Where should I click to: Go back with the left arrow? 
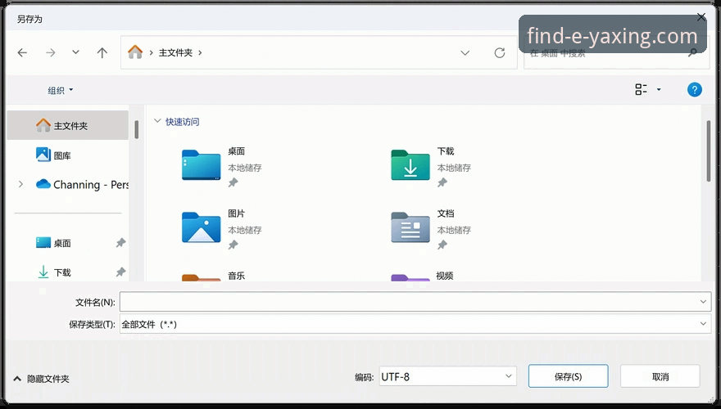(22, 53)
